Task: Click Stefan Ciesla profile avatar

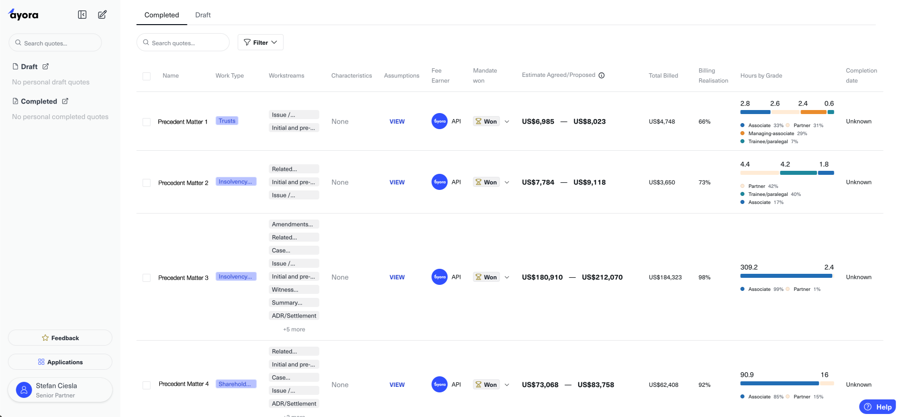Action: point(24,390)
